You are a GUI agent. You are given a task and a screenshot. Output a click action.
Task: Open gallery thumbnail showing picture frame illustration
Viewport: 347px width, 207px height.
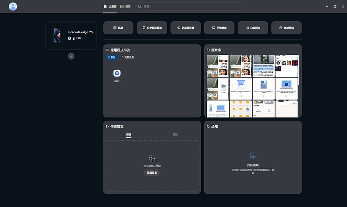241,88
